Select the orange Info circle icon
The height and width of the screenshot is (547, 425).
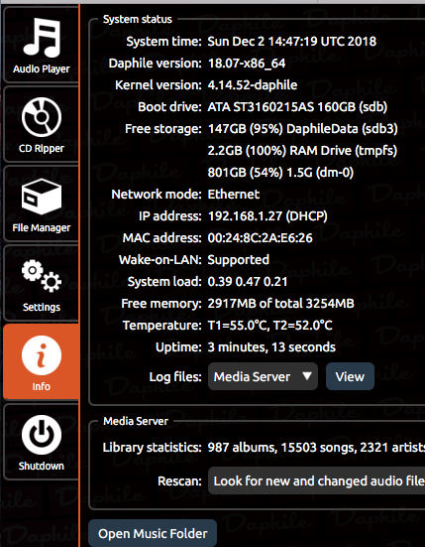point(41,355)
